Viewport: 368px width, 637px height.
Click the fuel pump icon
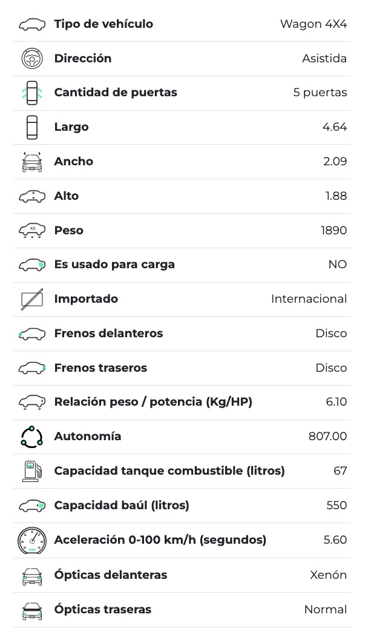click(32, 470)
